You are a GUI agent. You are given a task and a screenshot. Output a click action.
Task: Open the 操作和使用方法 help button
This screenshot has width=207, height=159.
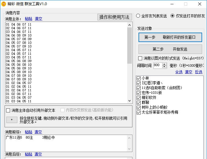click(114, 17)
